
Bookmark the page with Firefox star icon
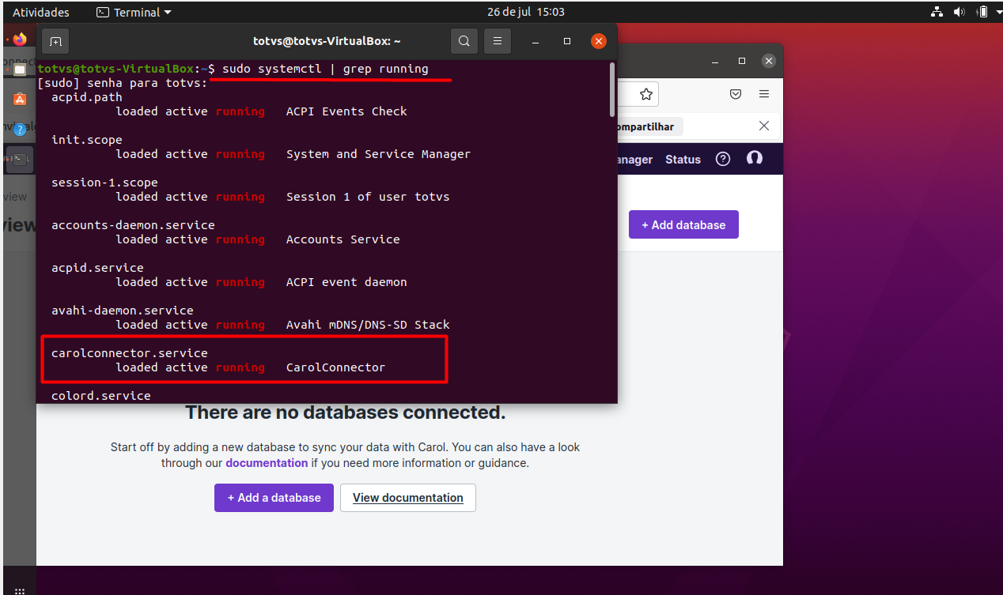tap(645, 94)
